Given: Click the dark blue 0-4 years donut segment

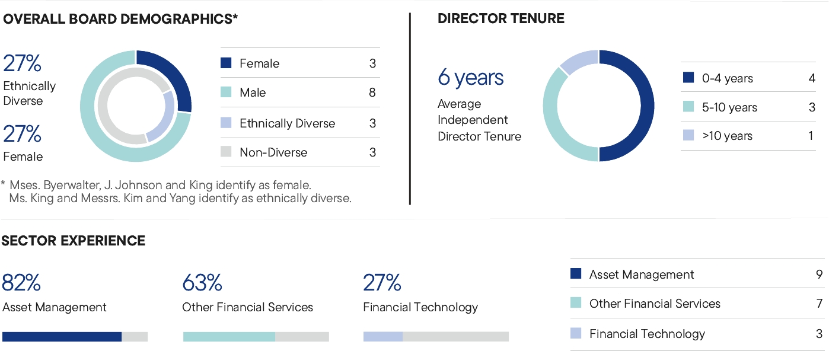Looking at the screenshot, I should 645,107.
